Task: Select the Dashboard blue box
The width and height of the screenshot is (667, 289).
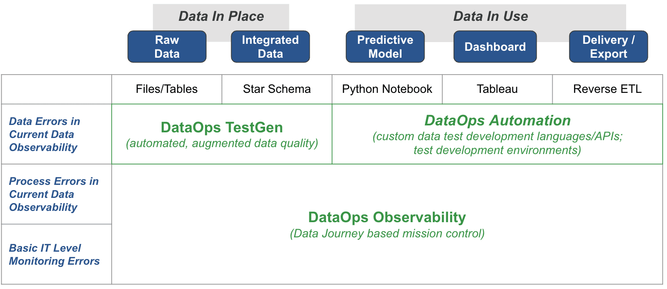Action: [495, 47]
